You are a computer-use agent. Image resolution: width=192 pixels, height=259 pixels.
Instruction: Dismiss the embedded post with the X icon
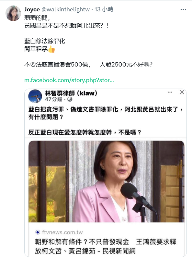[182, 92]
